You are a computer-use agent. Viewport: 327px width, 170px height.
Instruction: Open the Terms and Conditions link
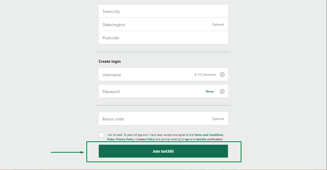pos(208,135)
